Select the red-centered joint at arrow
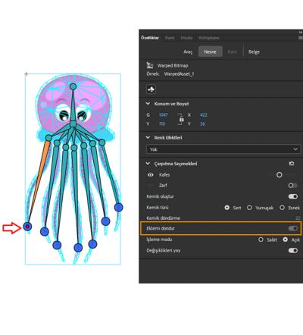Image resolution: width=303 pixels, height=335 pixels. (x=27, y=227)
